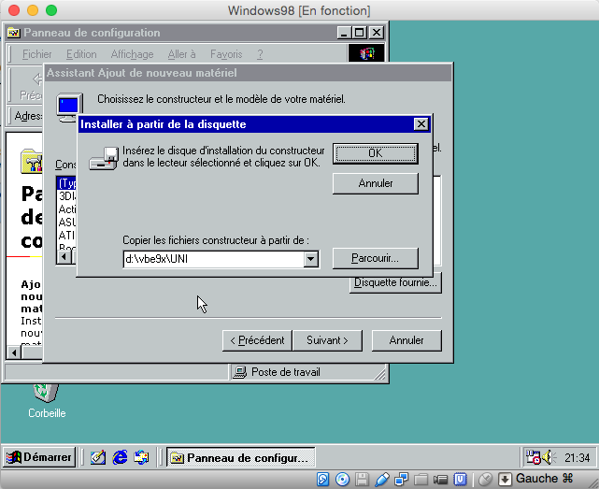
Task: Minimize the Panneau de configuration window
Action: pyautogui.click(x=344, y=33)
